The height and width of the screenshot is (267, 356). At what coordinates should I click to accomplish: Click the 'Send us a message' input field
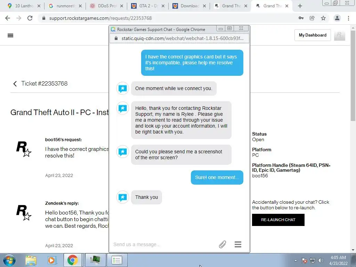[x=163, y=244]
